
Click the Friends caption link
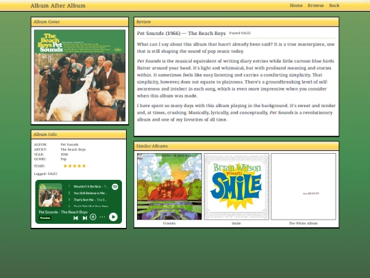(169, 223)
